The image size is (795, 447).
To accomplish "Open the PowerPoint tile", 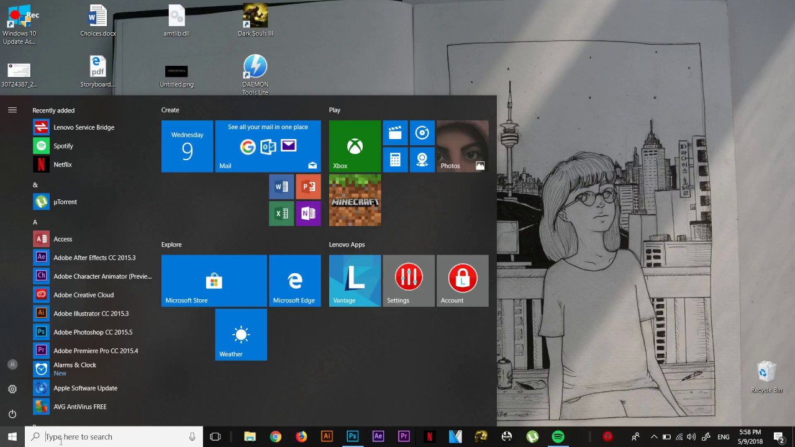I will (308, 187).
